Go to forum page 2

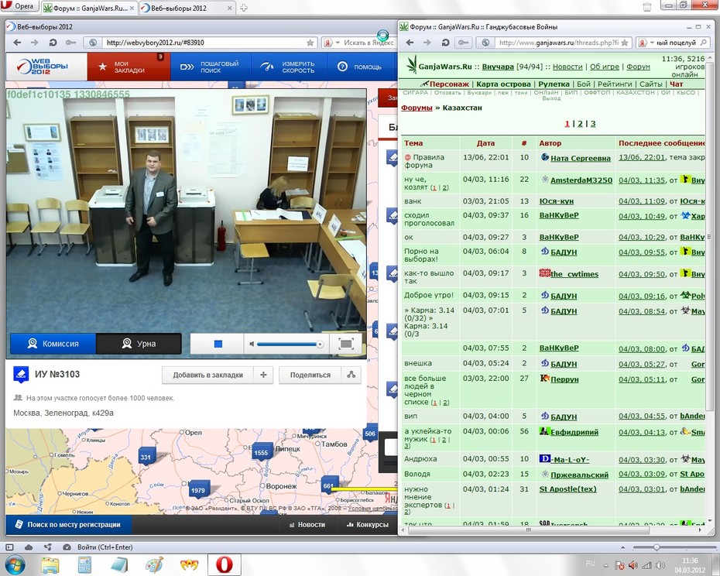coord(580,124)
